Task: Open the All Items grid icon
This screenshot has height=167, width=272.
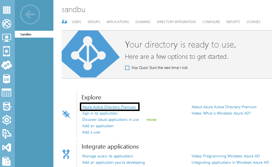Action: point(7,10)
